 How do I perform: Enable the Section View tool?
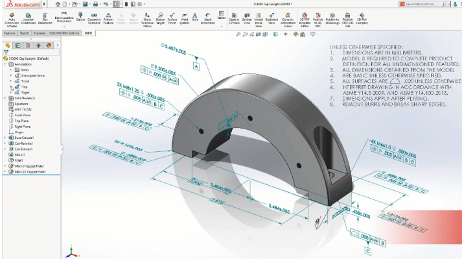[x=247, y=18]
